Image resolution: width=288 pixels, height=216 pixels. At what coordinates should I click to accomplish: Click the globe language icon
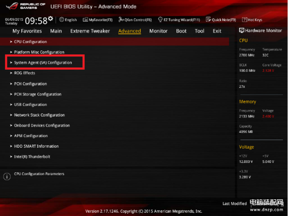pos(61,20)
